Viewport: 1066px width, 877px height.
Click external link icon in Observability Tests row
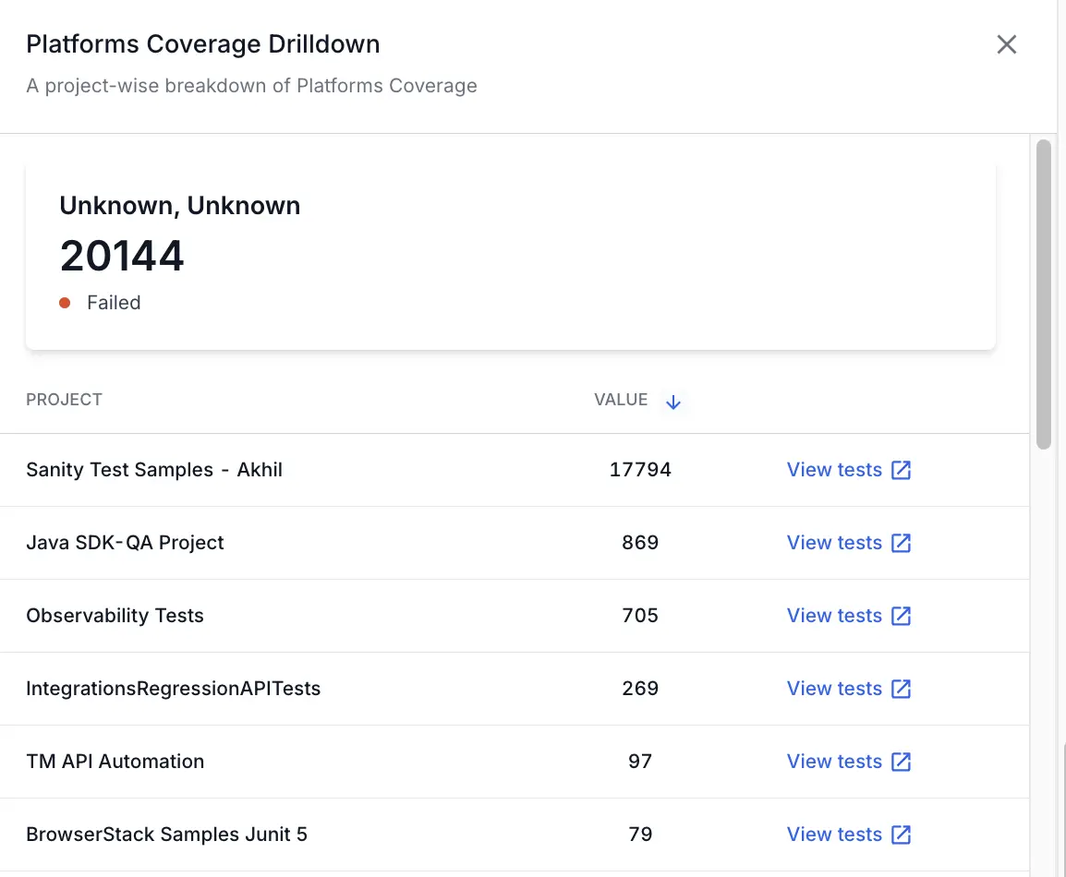click(x=901, y=615)
